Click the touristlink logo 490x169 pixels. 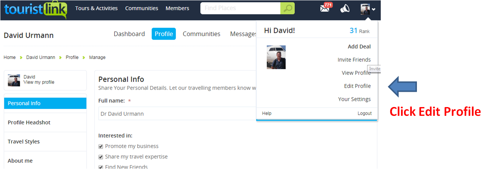[36, 9]
